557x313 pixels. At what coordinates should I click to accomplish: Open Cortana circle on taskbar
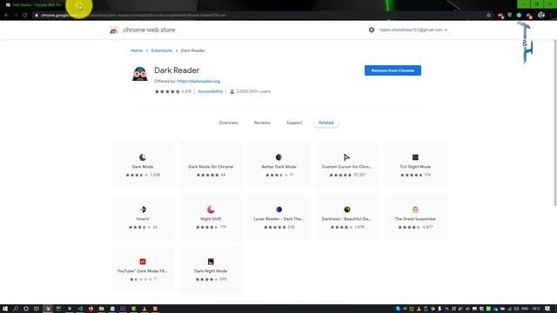tap(26, 309)
